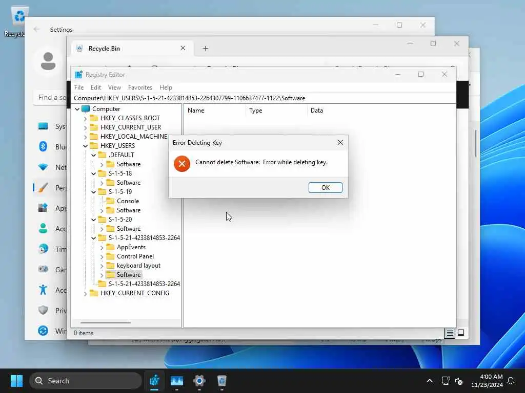Select the HKEY_LOCAL_MACHINE folder icon
Viewport: 525px width, 393px height.
[x=94, y=136]
